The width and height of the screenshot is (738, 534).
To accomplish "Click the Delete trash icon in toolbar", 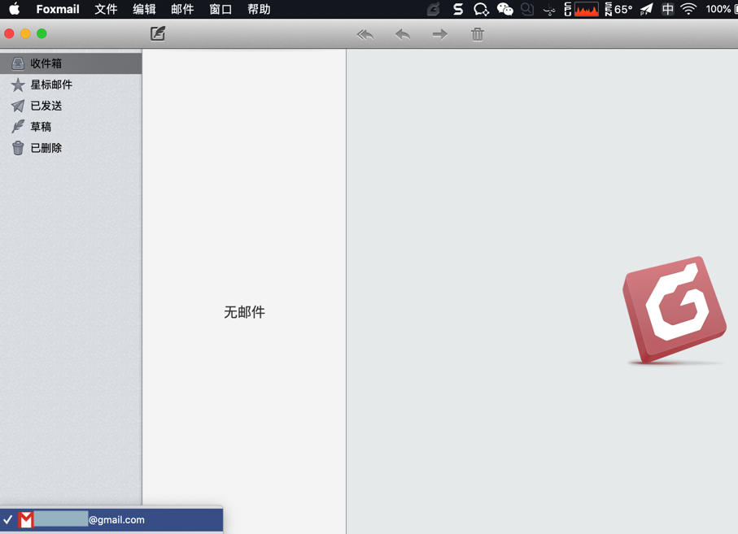I will [x=478, y=34].
